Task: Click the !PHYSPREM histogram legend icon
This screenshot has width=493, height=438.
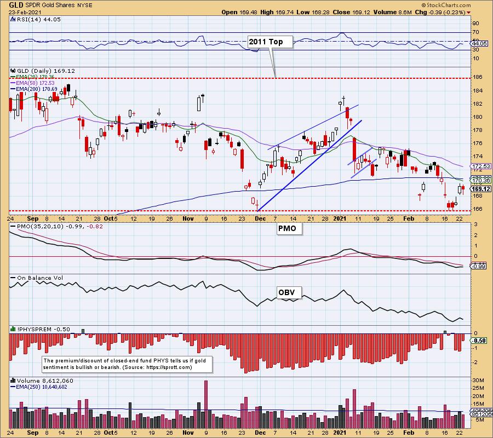Action: (x=13, y=329)
